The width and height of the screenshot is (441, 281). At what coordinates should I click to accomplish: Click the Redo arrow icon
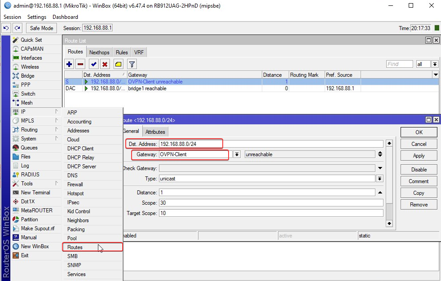coord(18,28)
